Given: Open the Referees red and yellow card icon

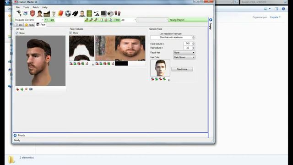Looking at the screenshot, I should (60, 13).
